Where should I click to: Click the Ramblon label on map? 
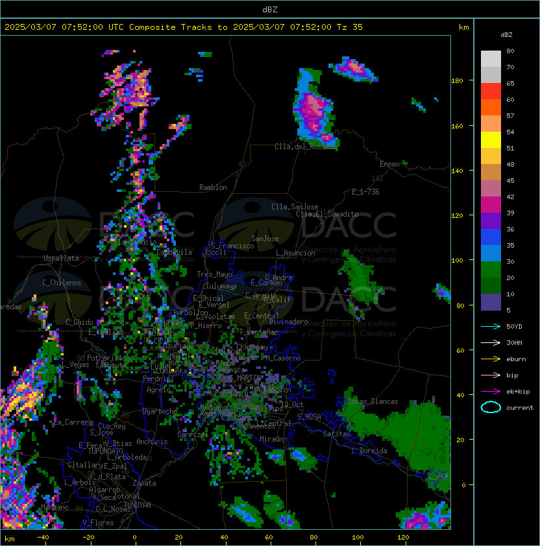(213, 187)
